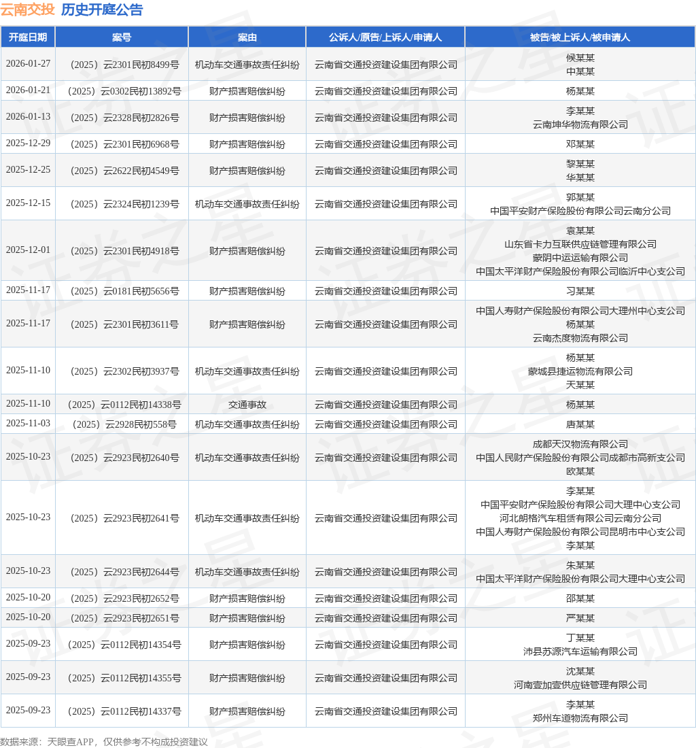The image size is (696, 748).
Task: Click case number 云2301民初6968号
Action: click(x=124, y=144)
